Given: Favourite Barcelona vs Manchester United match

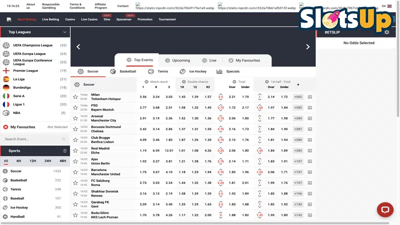Looking at the screenshot, I should coord(75,172).
